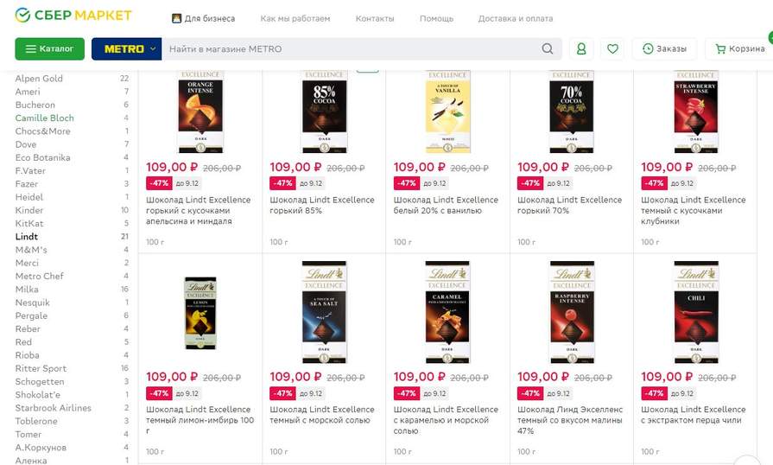Screen dimensions: 773x465
Task: Open title Lindt Excellence темный лимон-имбирь
Action: [x=200, y=420]
